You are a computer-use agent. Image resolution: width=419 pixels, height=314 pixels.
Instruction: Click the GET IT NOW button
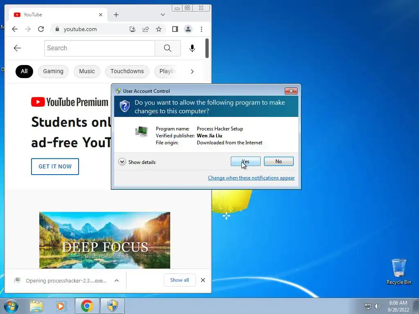(55, 166)
